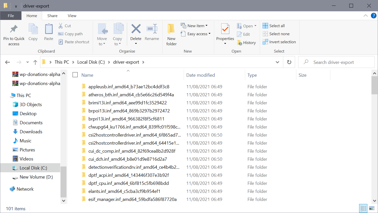Open Properties from the ribbon icon
The height and width of the screenshot is (213, 378).
click(225, 31)
